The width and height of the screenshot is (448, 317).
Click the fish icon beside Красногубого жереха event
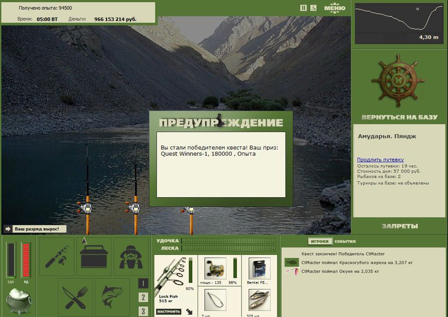point(291,263)
